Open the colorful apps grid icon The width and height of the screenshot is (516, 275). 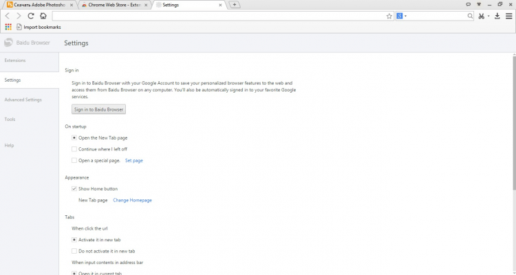pos(8,27)
